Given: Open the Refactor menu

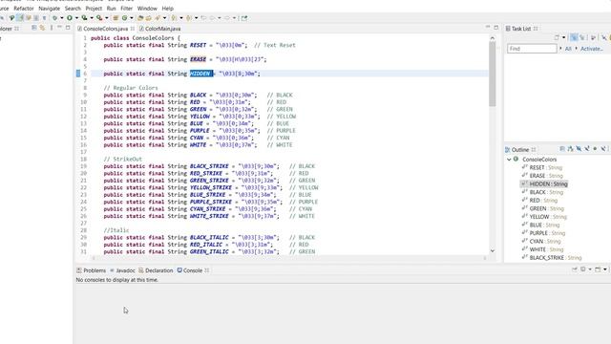Looking at the screenshot, I should (24, 9).
